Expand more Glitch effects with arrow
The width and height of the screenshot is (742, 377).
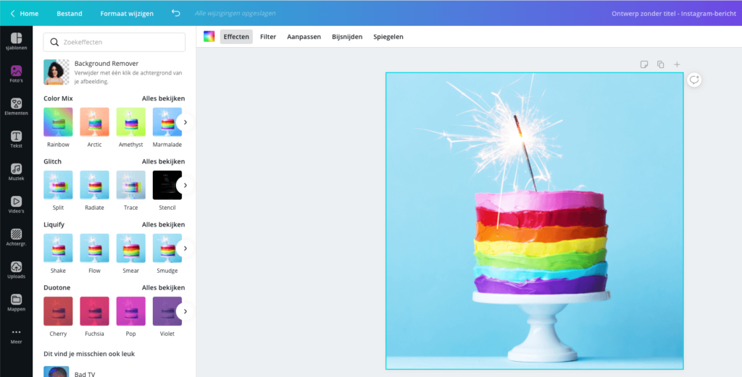pos(185,185)
